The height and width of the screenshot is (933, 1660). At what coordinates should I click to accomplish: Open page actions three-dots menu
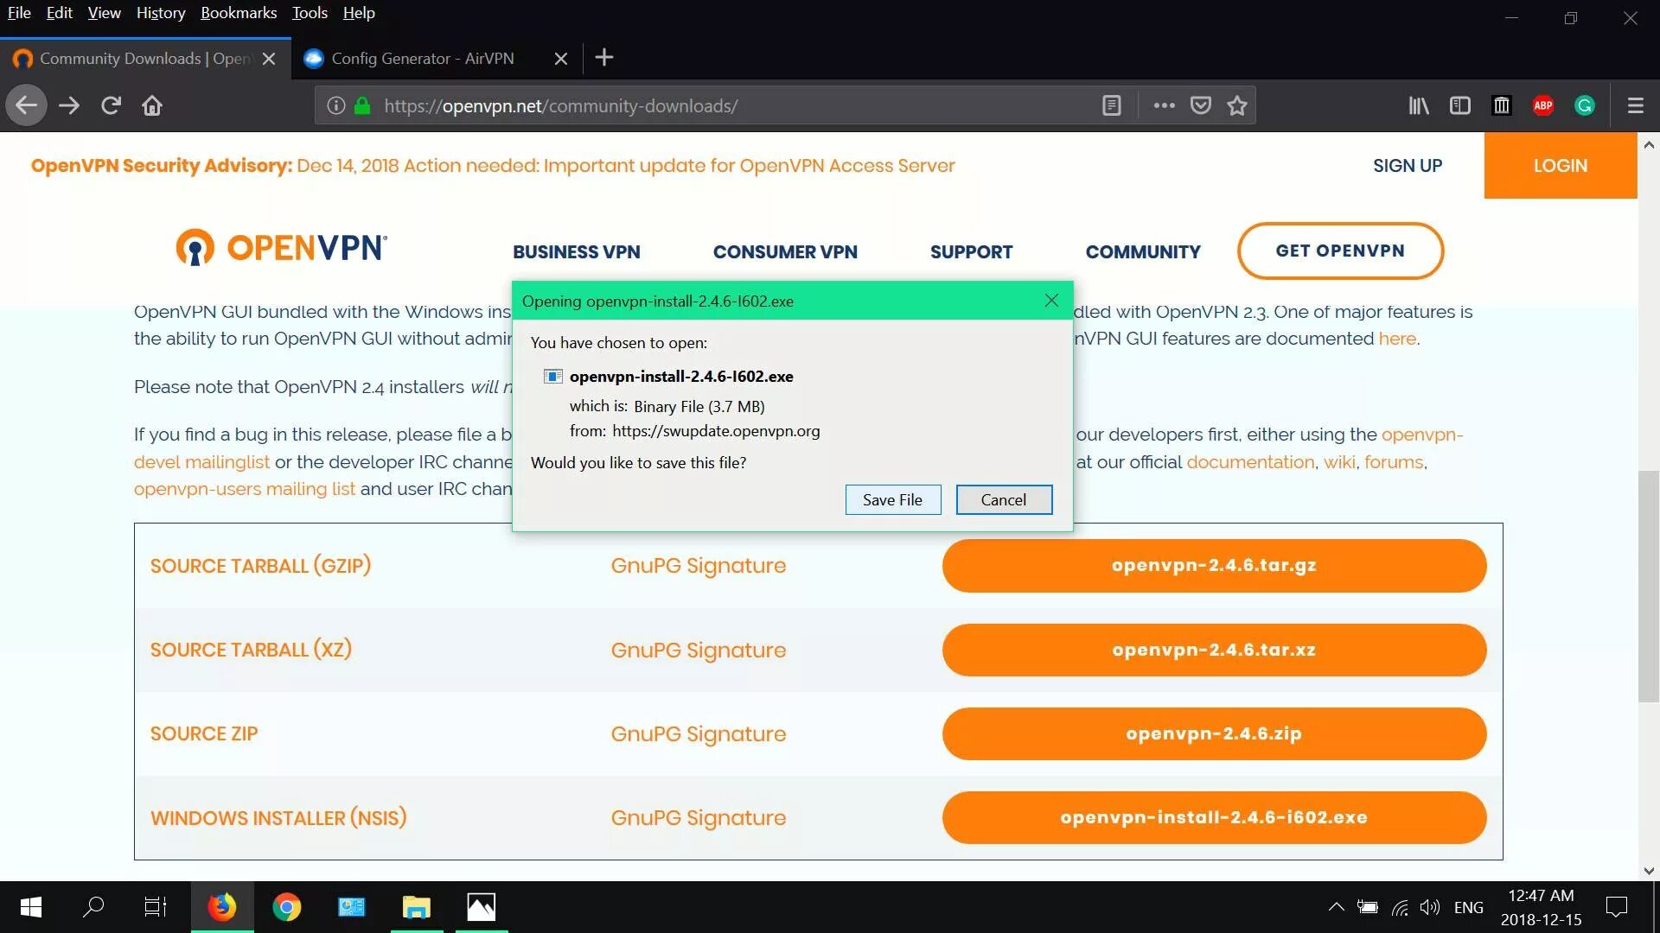point(1164,105)
